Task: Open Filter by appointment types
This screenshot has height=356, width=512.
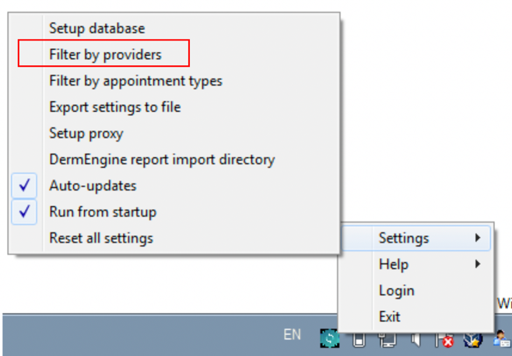Action: pyautogui.click(x=135, y=81)
